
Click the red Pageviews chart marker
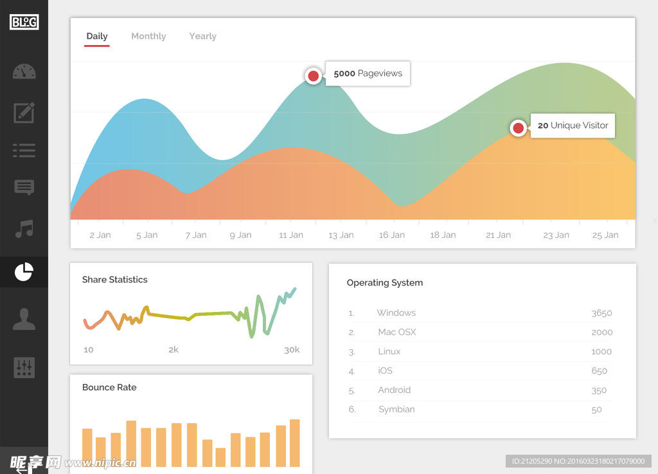313,76
